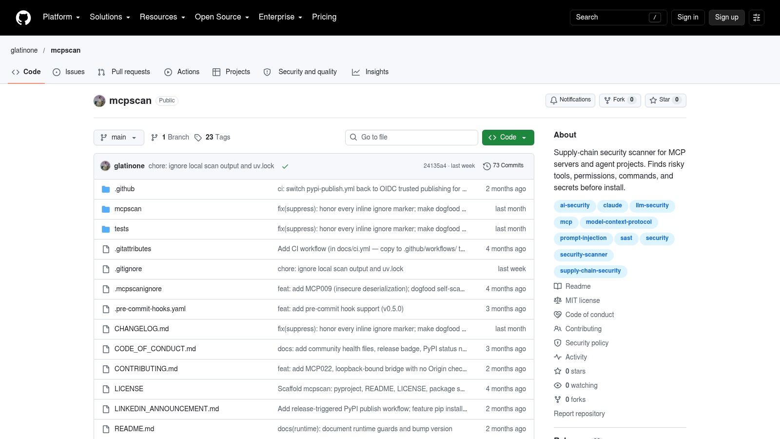Click the green check status icon on the latest commit

pyautogui.click(x=285, y=166)
